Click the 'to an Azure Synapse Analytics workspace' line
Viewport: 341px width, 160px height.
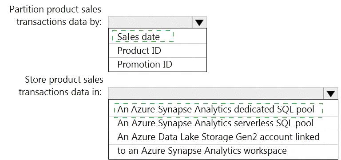(202, 150)
